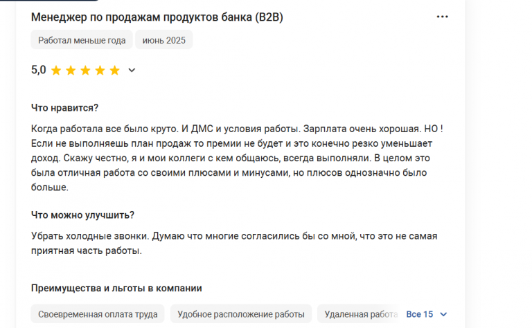
Task: Click the review text about cold calls
Action: 234,244
